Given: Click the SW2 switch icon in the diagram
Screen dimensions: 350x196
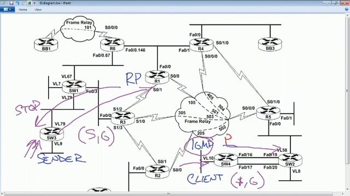Looking at the screenshot, I should pyautogui.click(x=290, y=160).
